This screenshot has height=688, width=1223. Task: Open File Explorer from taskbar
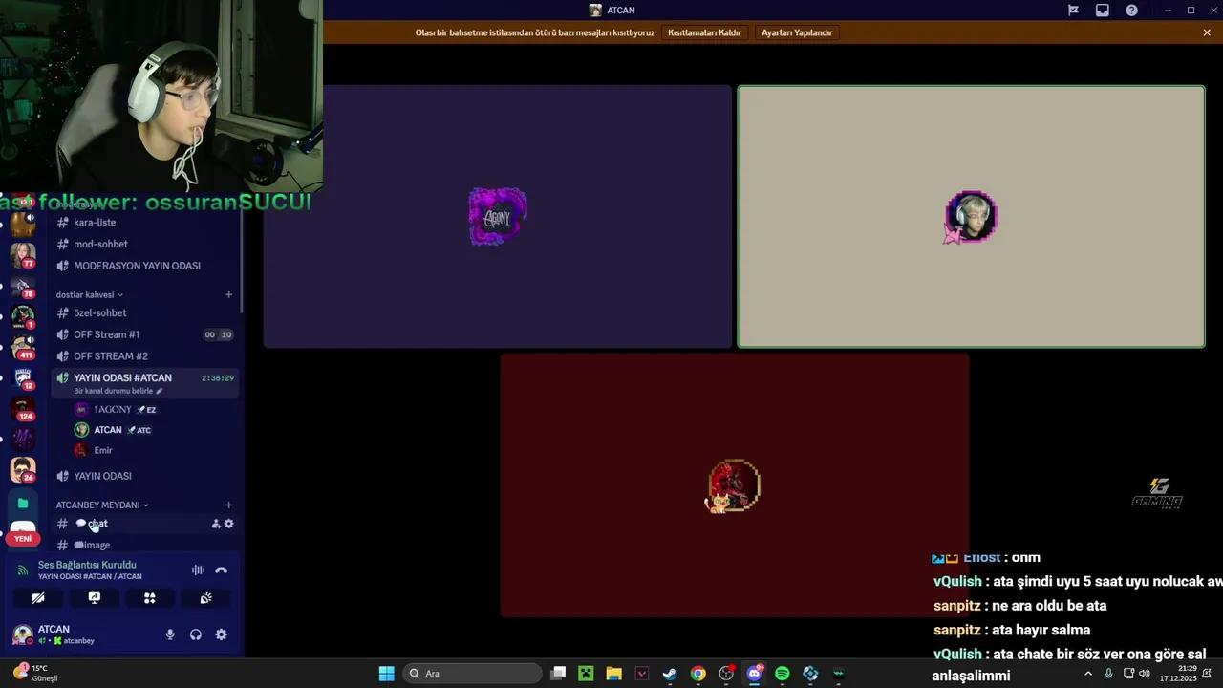click(613, 674)
